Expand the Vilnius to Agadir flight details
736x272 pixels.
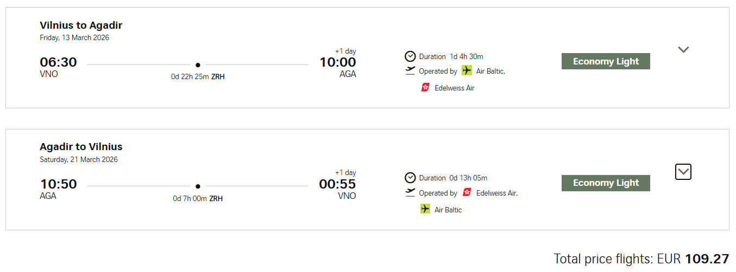[x=683, y=49]
